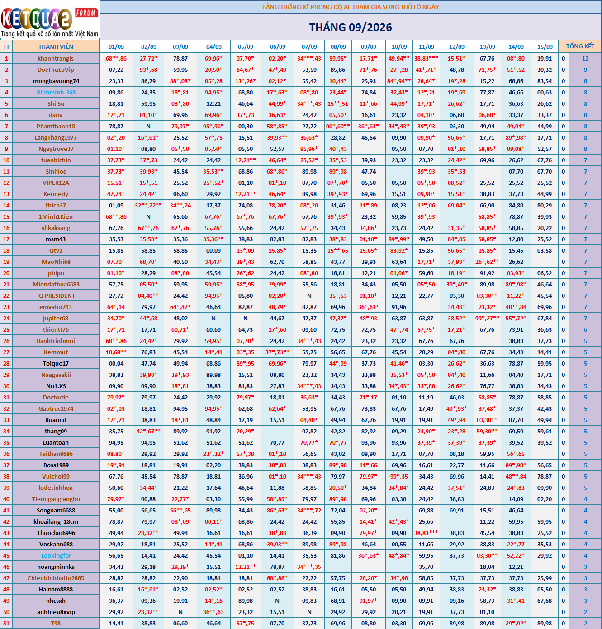The image size is (602, 629).
Task: Click Songnam6688's 07/09 cell 34***,72
Action: (309, 510)
